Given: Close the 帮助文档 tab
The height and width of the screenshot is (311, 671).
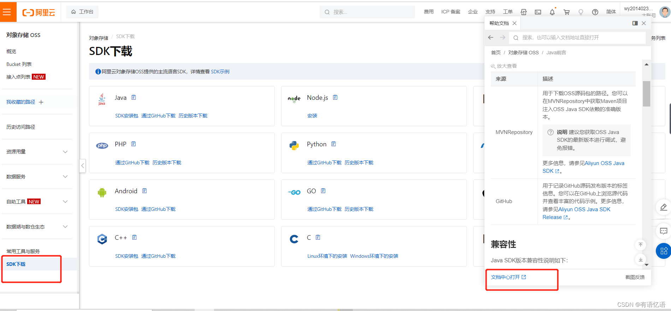Looking at the screenshot, I should 515,23.
